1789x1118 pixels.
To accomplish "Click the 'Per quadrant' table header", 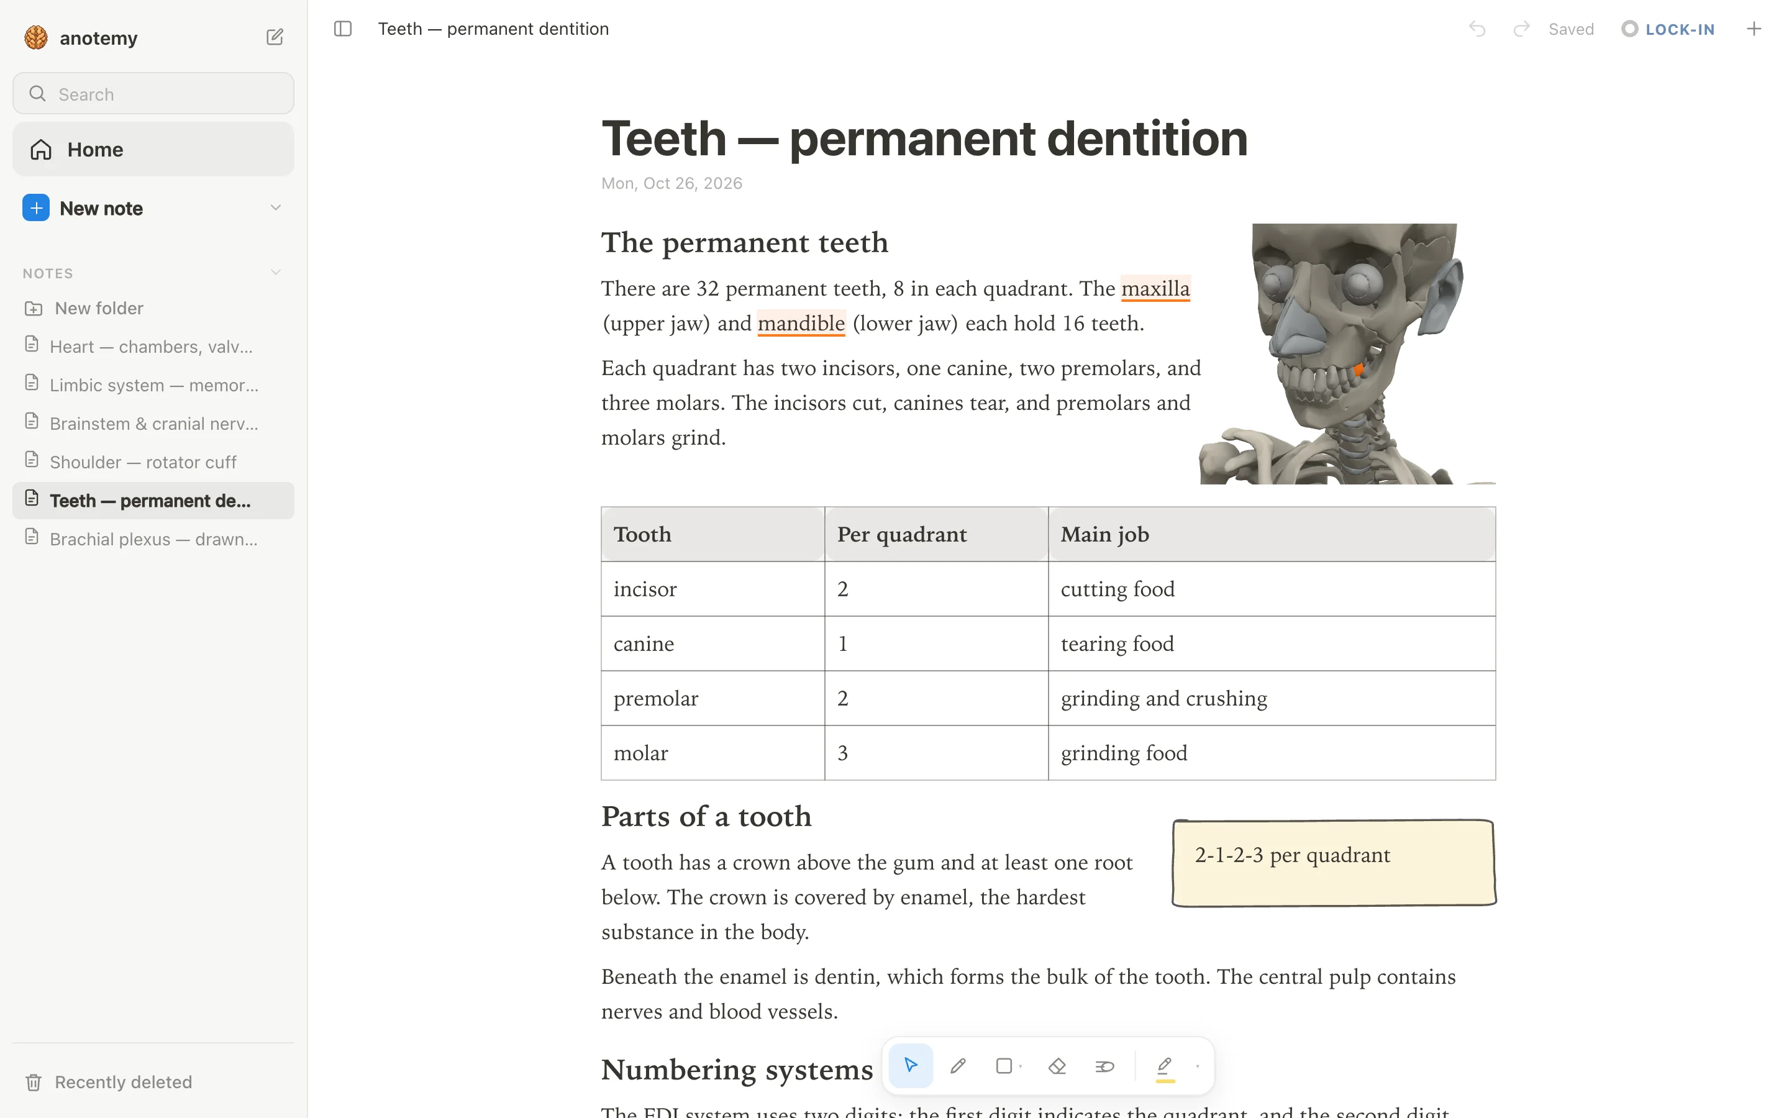I will pyautogui.click(x=936, y=534).
